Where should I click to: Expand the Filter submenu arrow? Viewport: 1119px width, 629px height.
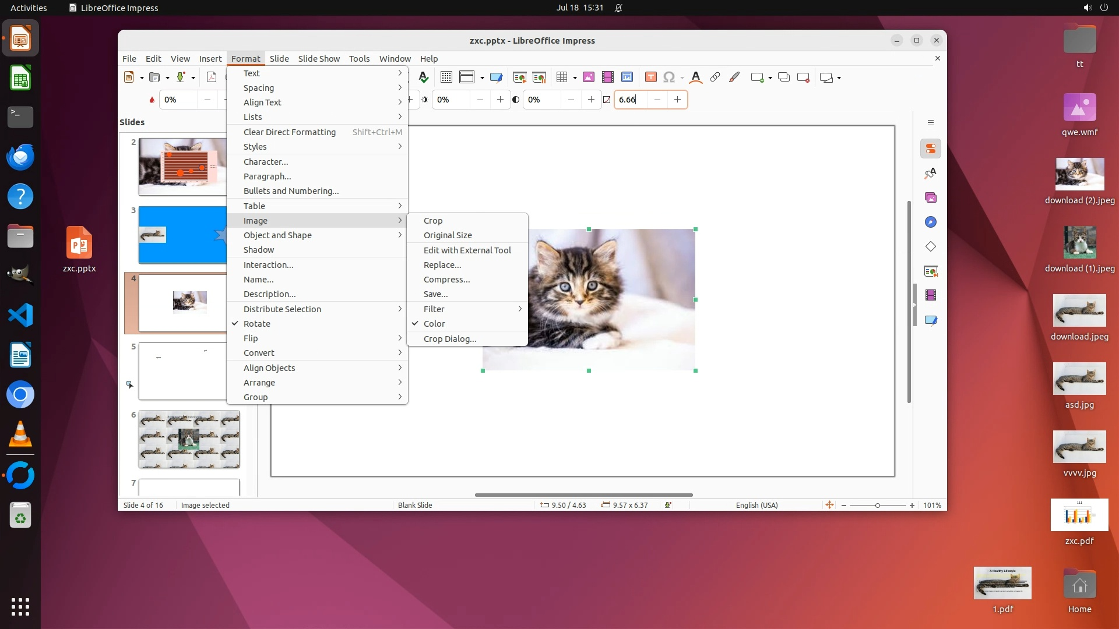[x=520, y=309]
